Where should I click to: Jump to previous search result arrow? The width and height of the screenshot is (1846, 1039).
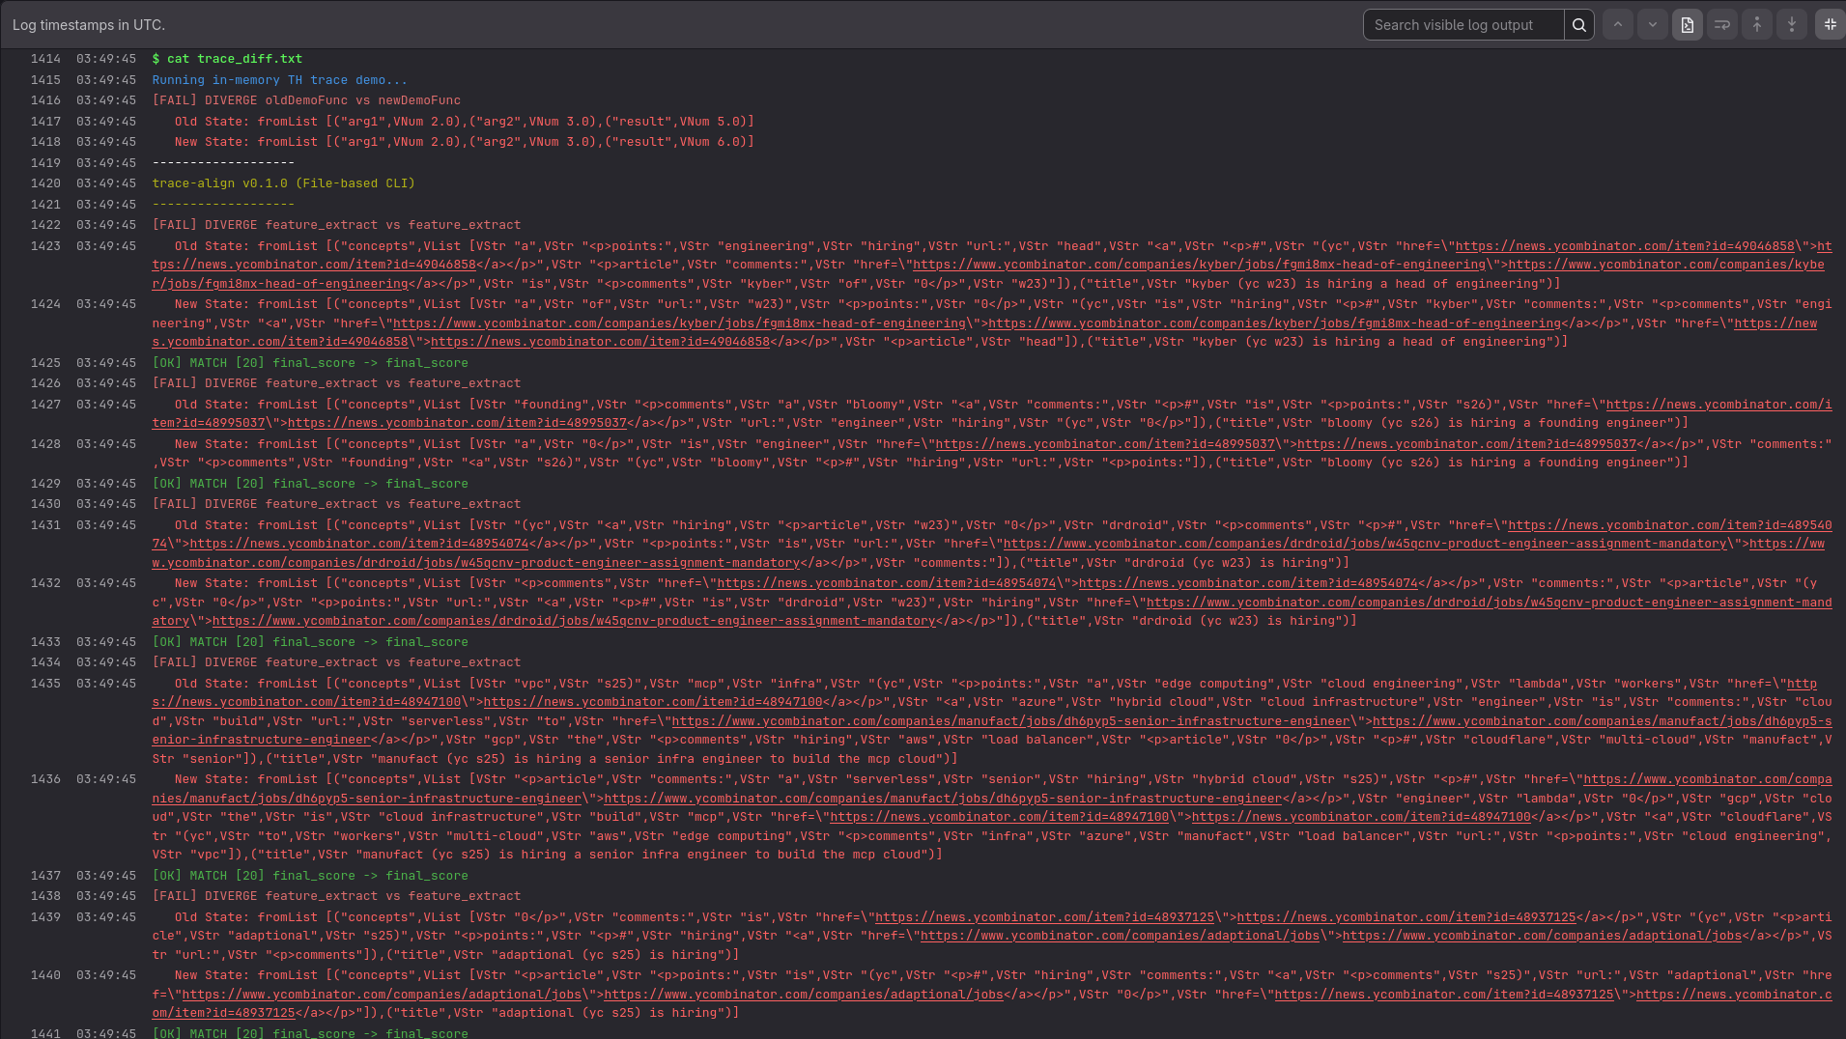click(x=1618, y=25)
